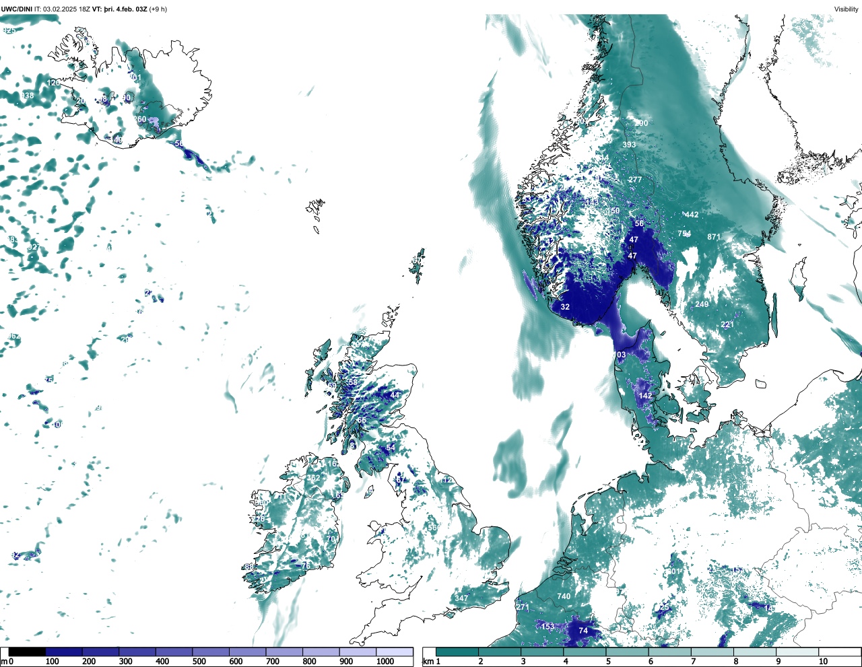Click the 'UWC/DINI' model label in header

[16, 9]
